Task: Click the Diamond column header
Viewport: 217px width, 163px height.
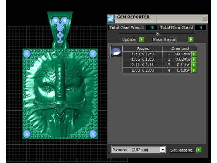Action: pyautogui.click(x=180, y=48)
